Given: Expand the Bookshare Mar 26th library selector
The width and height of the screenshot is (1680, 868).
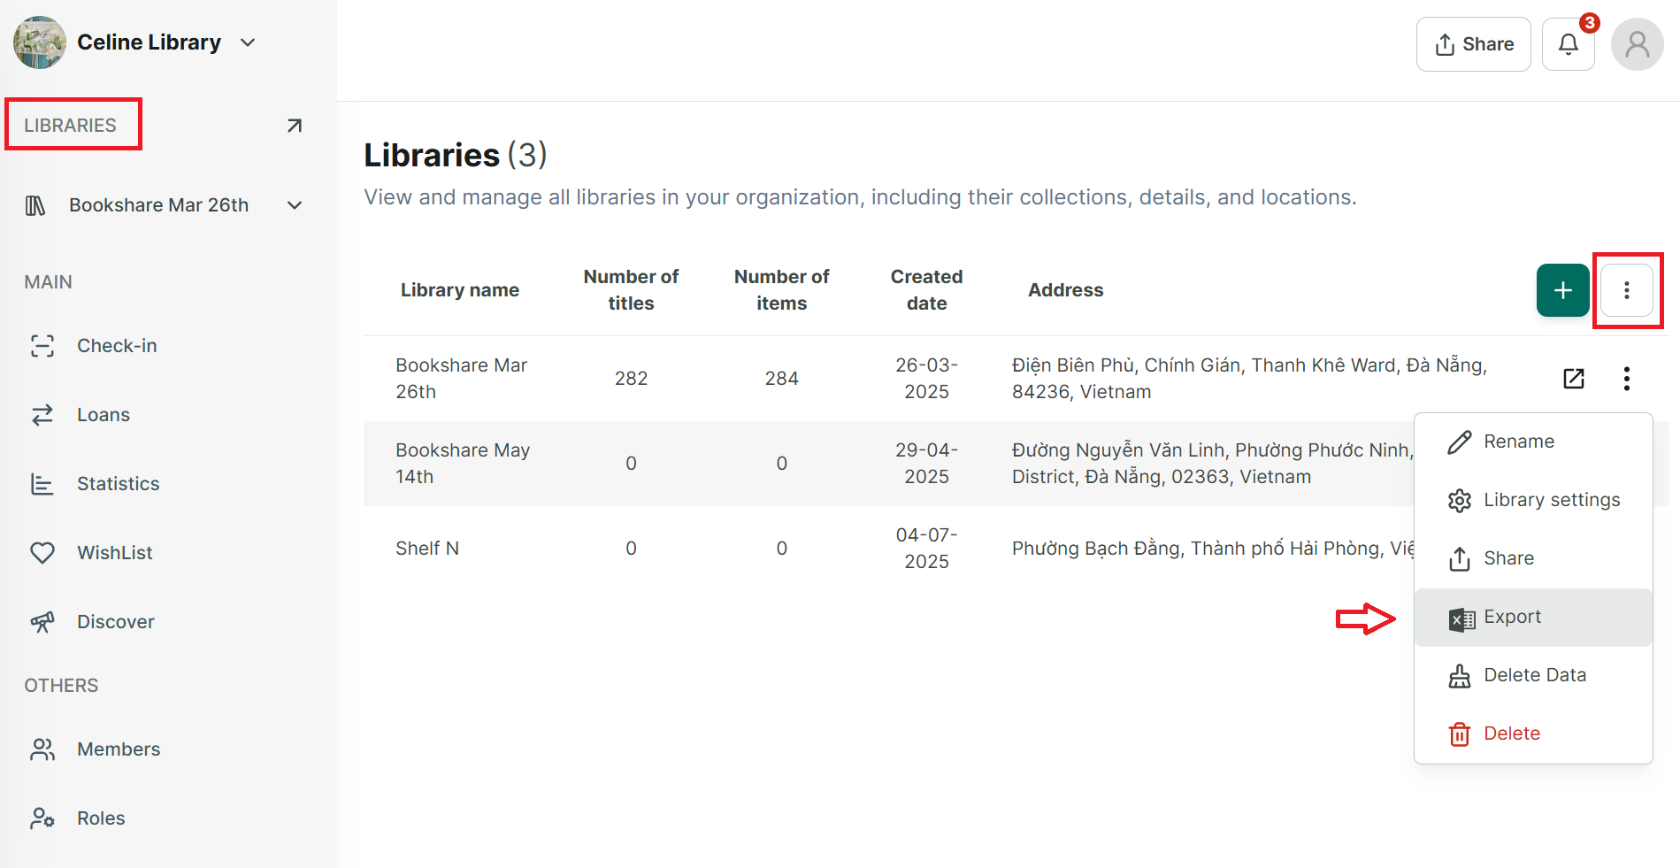Looking at the screenshot, I should pos(295,205).
